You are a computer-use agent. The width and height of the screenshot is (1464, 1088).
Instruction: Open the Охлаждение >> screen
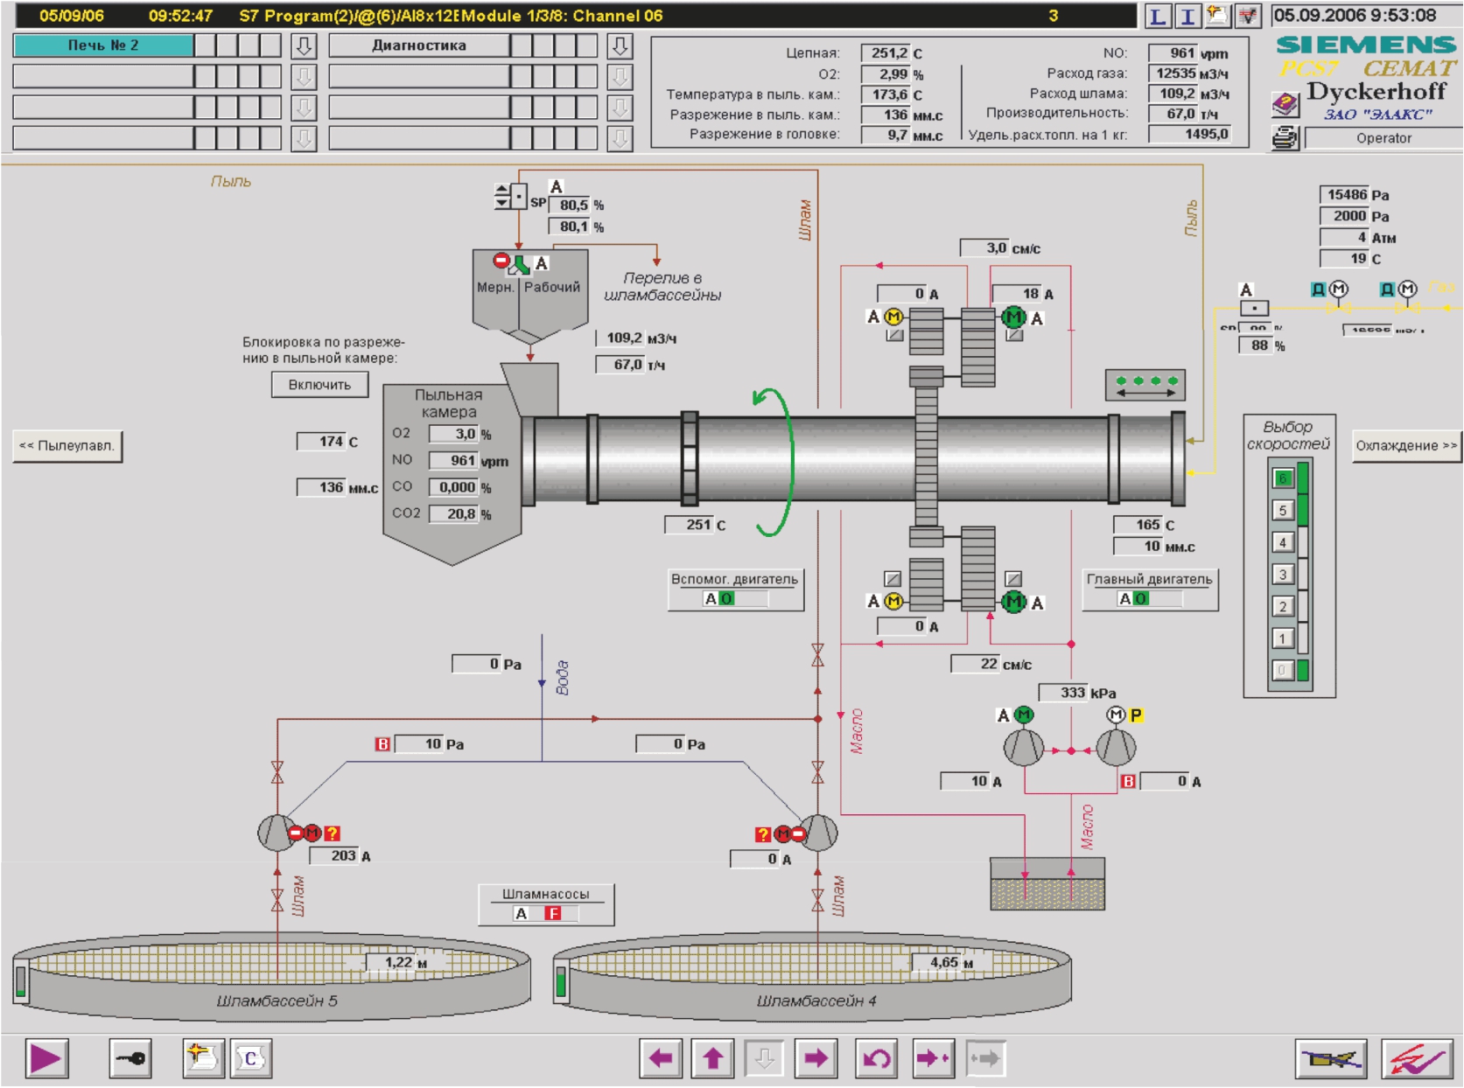click(x=1404, y=444)
